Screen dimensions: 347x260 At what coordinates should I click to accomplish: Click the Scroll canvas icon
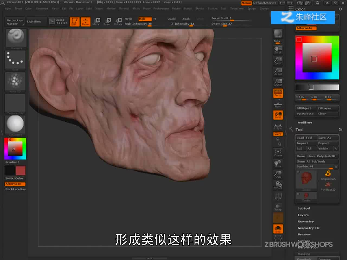(x=278, y=50)
